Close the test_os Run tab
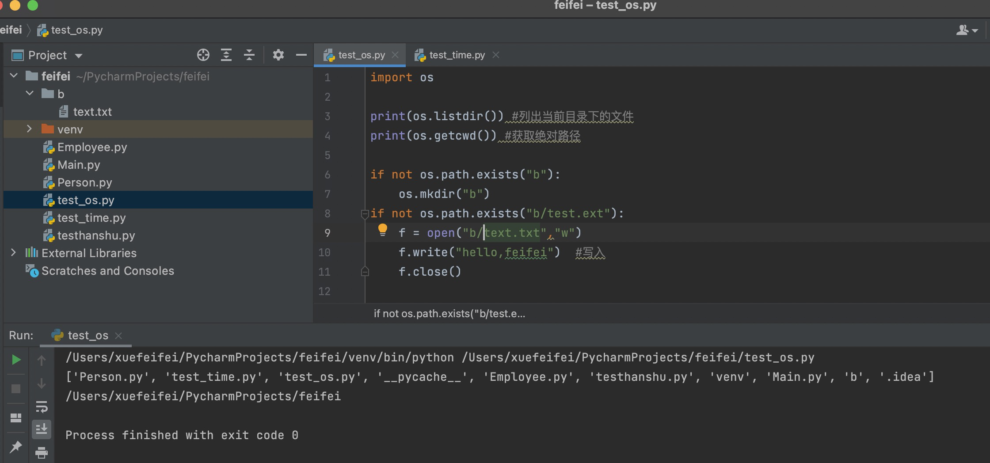Screen dimensions: 990x463 tap(118, 336)
